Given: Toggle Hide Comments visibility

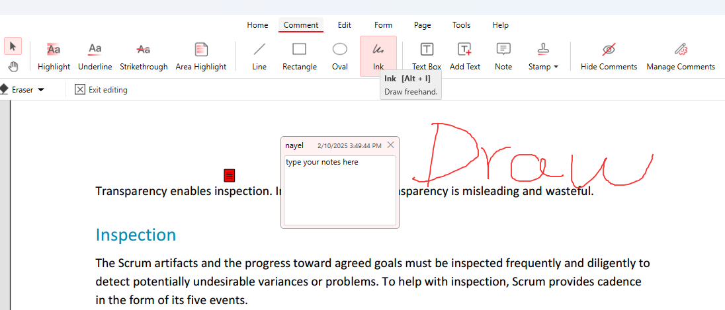Looking at the screenshot, I should (x=609, y=56).
